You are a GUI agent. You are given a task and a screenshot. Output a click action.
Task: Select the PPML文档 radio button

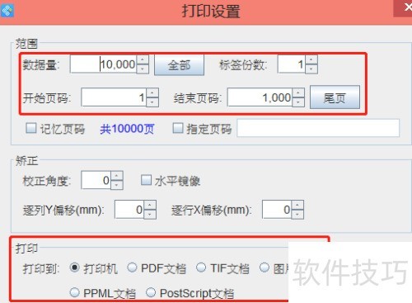pyautogui.click(x=75, y=292)
